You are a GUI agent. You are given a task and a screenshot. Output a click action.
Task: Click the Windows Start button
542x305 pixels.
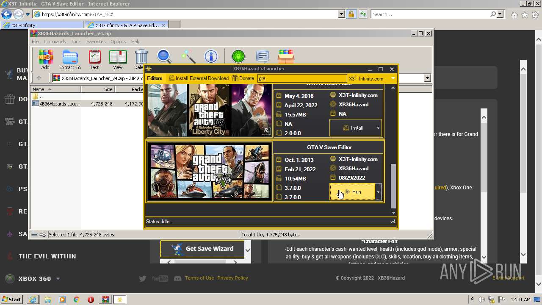pos(11,299)
